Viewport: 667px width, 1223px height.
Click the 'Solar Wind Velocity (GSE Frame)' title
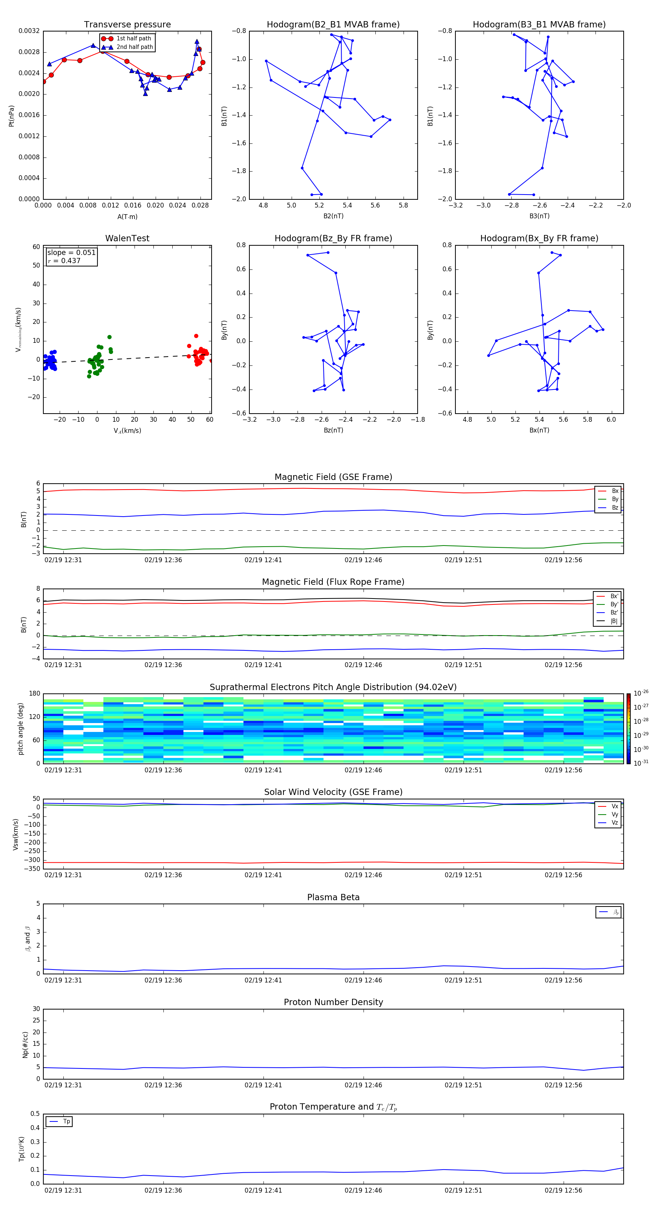333,792
